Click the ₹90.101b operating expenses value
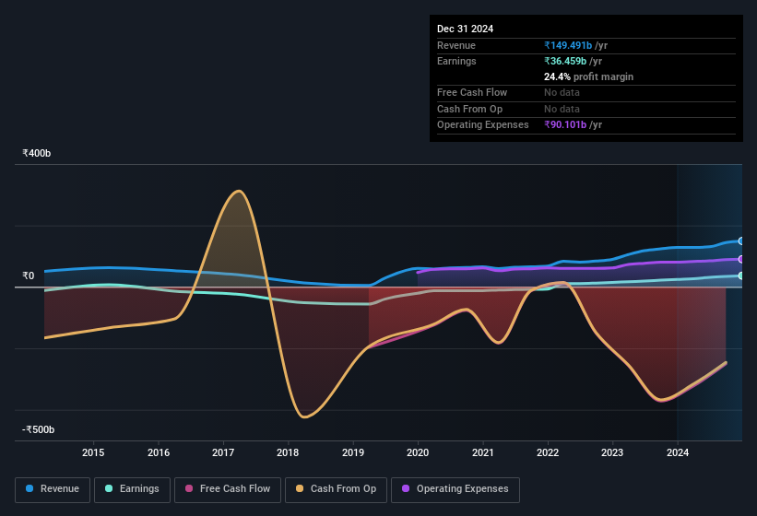This screenshot has width=757, height=516. (x=565, y=125)
